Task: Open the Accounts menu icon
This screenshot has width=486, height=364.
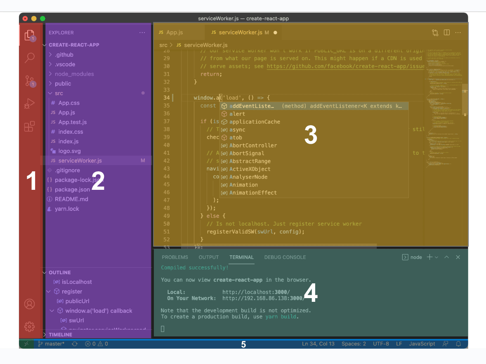Action: coord(29,304)
